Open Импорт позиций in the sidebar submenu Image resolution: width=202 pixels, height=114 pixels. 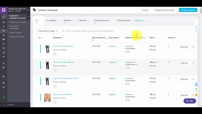15,32
